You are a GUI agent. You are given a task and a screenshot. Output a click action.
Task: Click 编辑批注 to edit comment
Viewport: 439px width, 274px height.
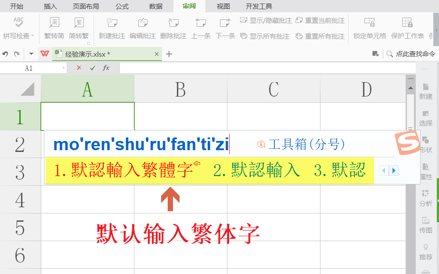(x=143, y=28)
